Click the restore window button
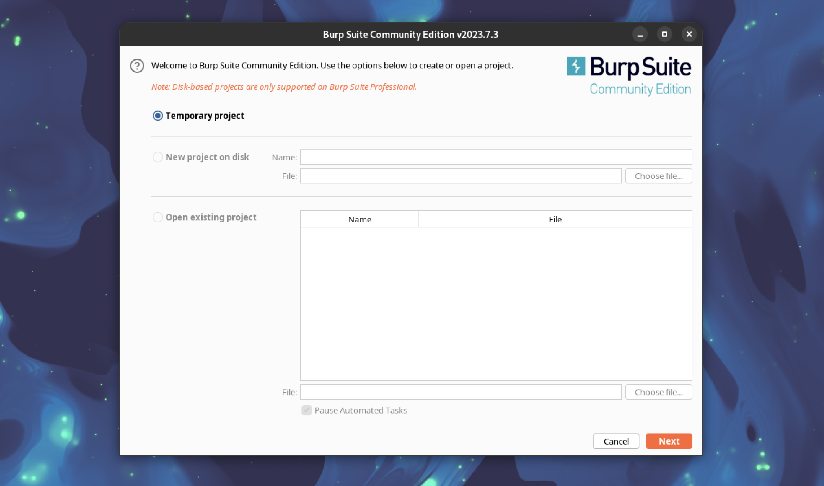824x486 pixels. point(664,34)
